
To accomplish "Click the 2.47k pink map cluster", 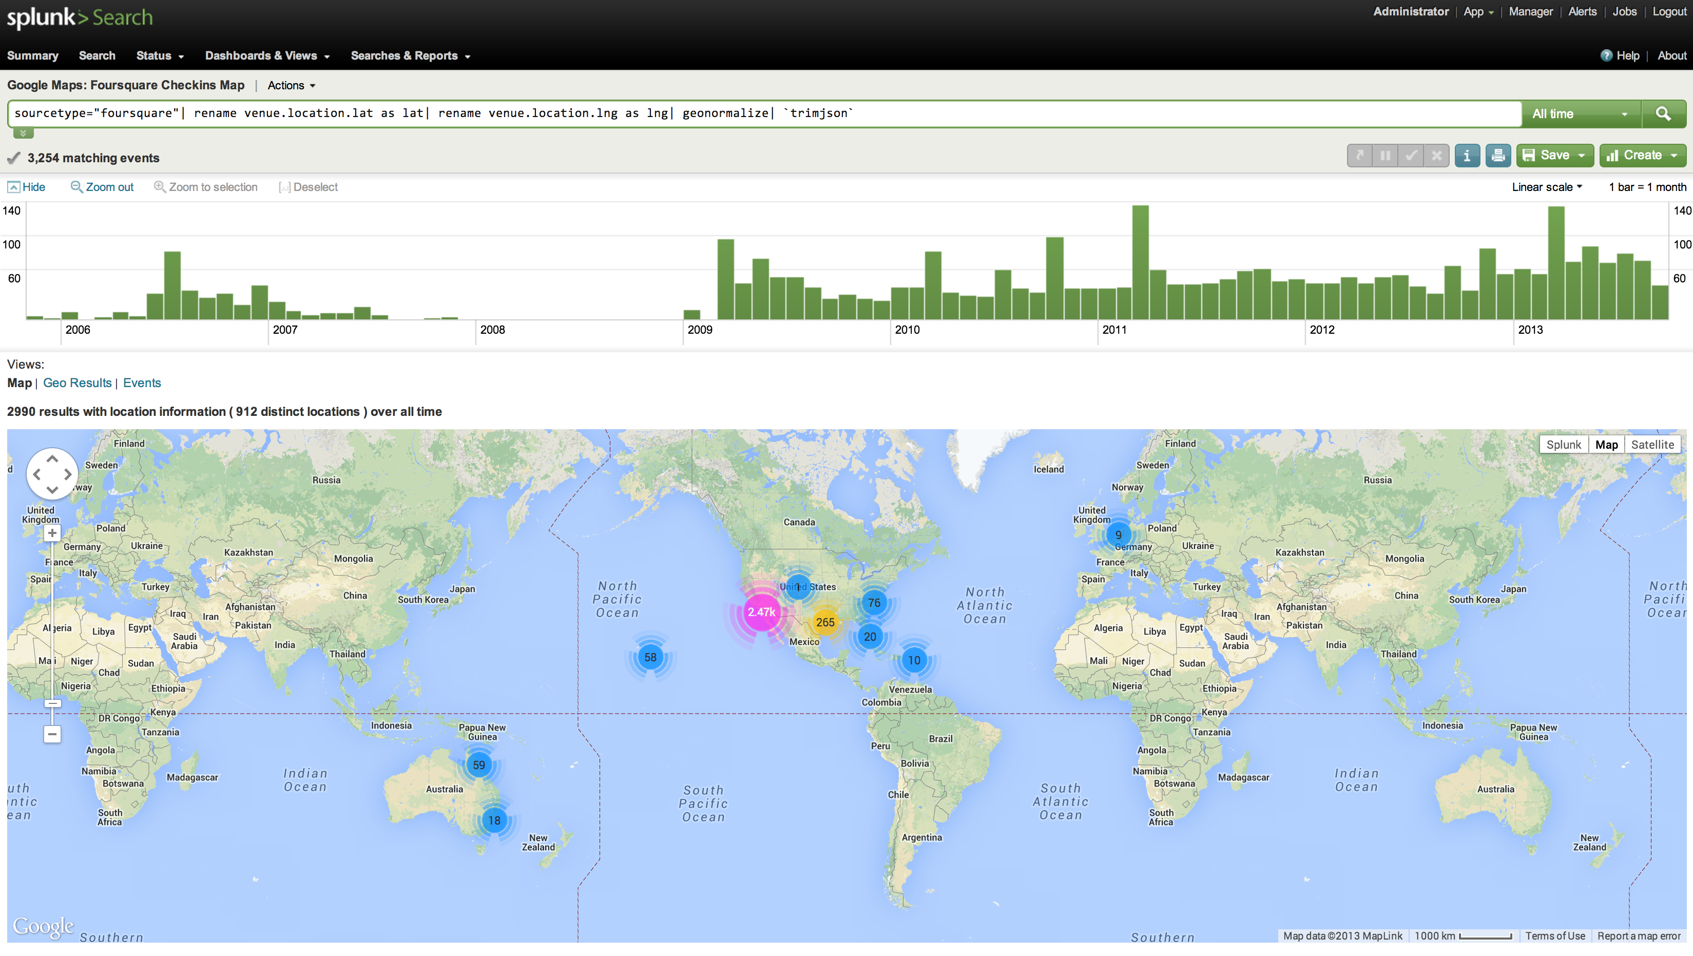I will pyautogui.click(x=761, y=612).
